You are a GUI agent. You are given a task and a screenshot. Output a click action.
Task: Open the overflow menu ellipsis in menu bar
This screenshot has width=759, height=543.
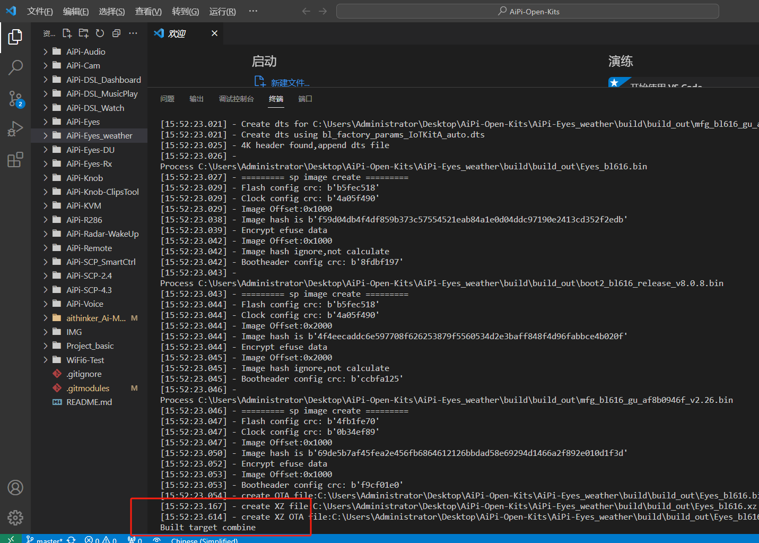253,11
